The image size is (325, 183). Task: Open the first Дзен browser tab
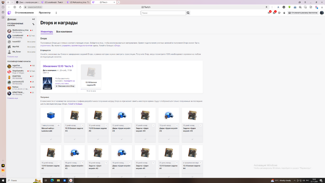[28, 2]
